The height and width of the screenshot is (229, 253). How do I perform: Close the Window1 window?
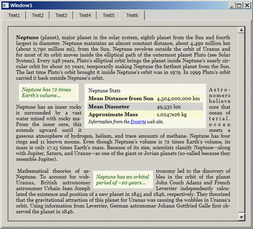click(x=247, y=5)
